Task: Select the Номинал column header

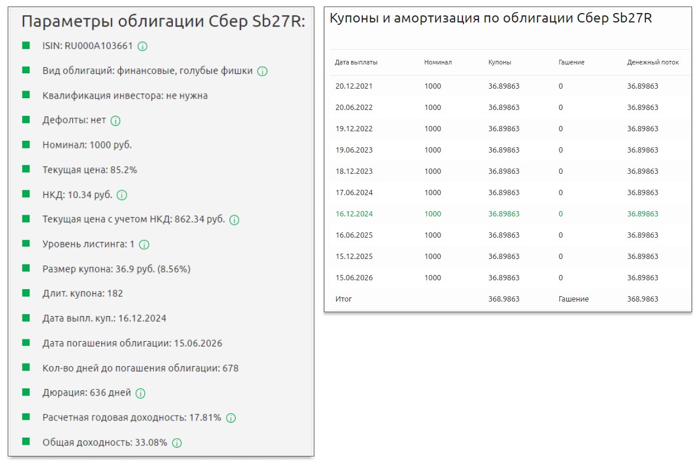Action: click(438, 62)
